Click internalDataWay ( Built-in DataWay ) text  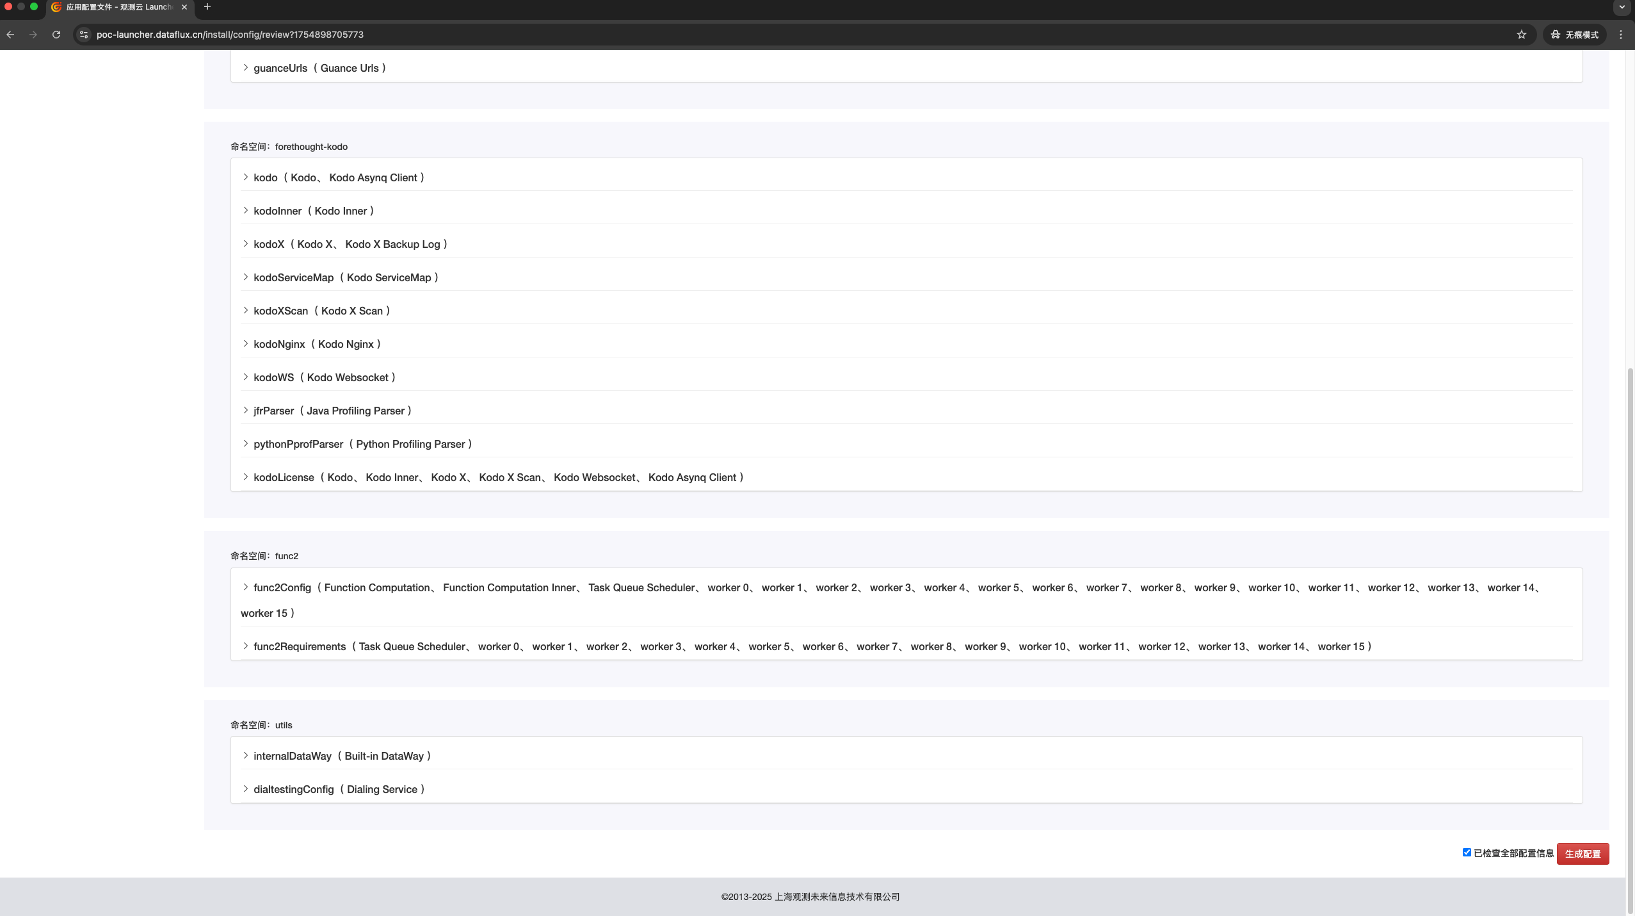pyautogui.click(x=342, y=756)
